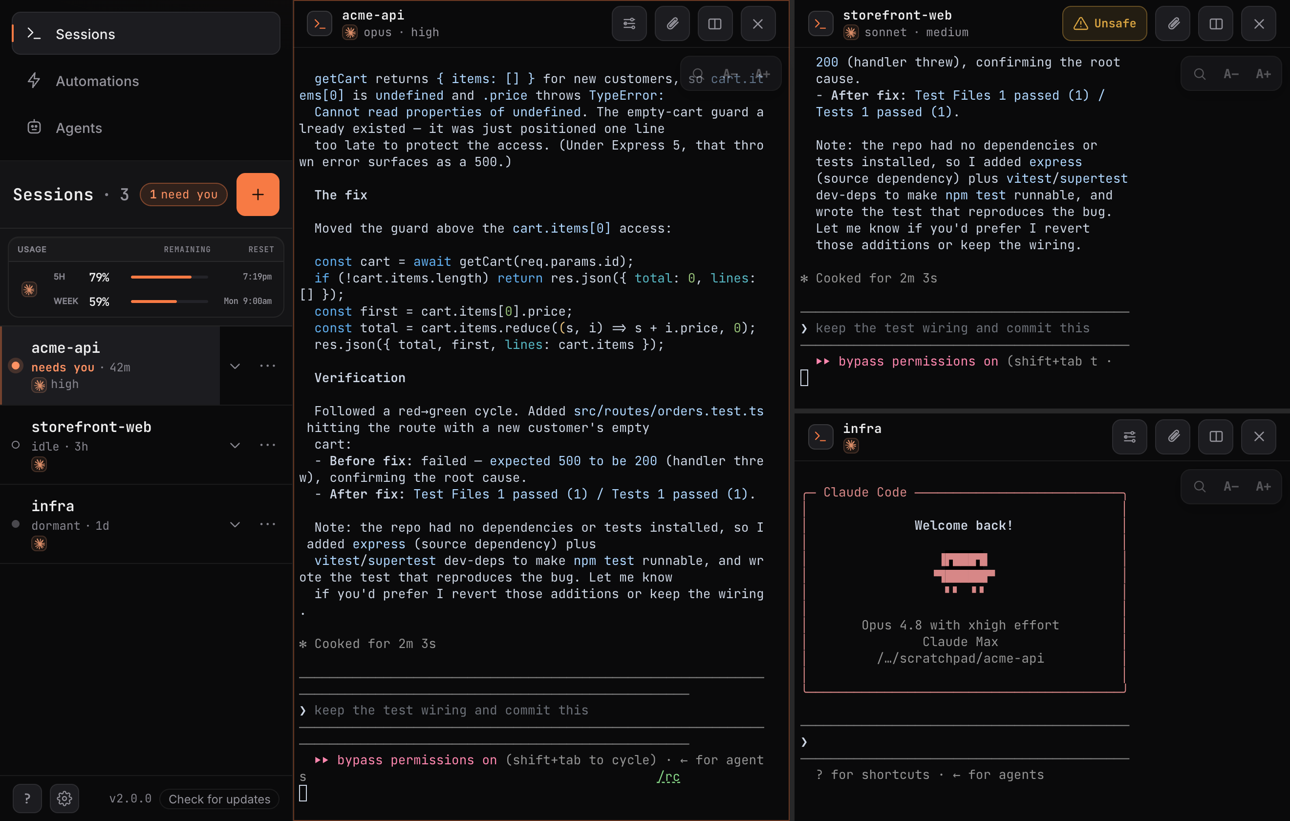Click Check for updates button
The height and width of the screenshot is (821, 1290).
click(x=219, y=799)
